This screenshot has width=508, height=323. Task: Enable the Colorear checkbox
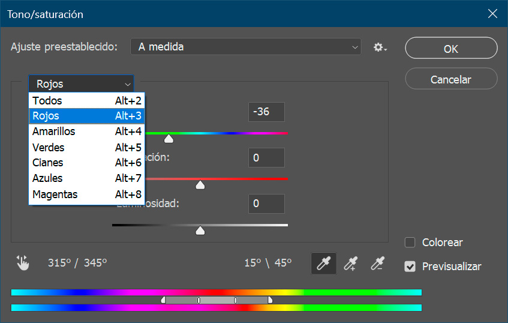point(410,243)
